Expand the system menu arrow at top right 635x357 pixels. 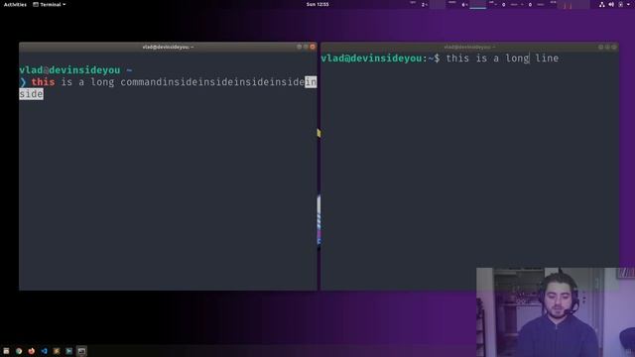pyautogui.click(x=628, y=4)
